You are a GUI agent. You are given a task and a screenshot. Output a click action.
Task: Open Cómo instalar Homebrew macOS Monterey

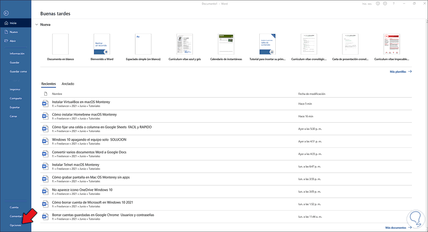click(226, 116)
